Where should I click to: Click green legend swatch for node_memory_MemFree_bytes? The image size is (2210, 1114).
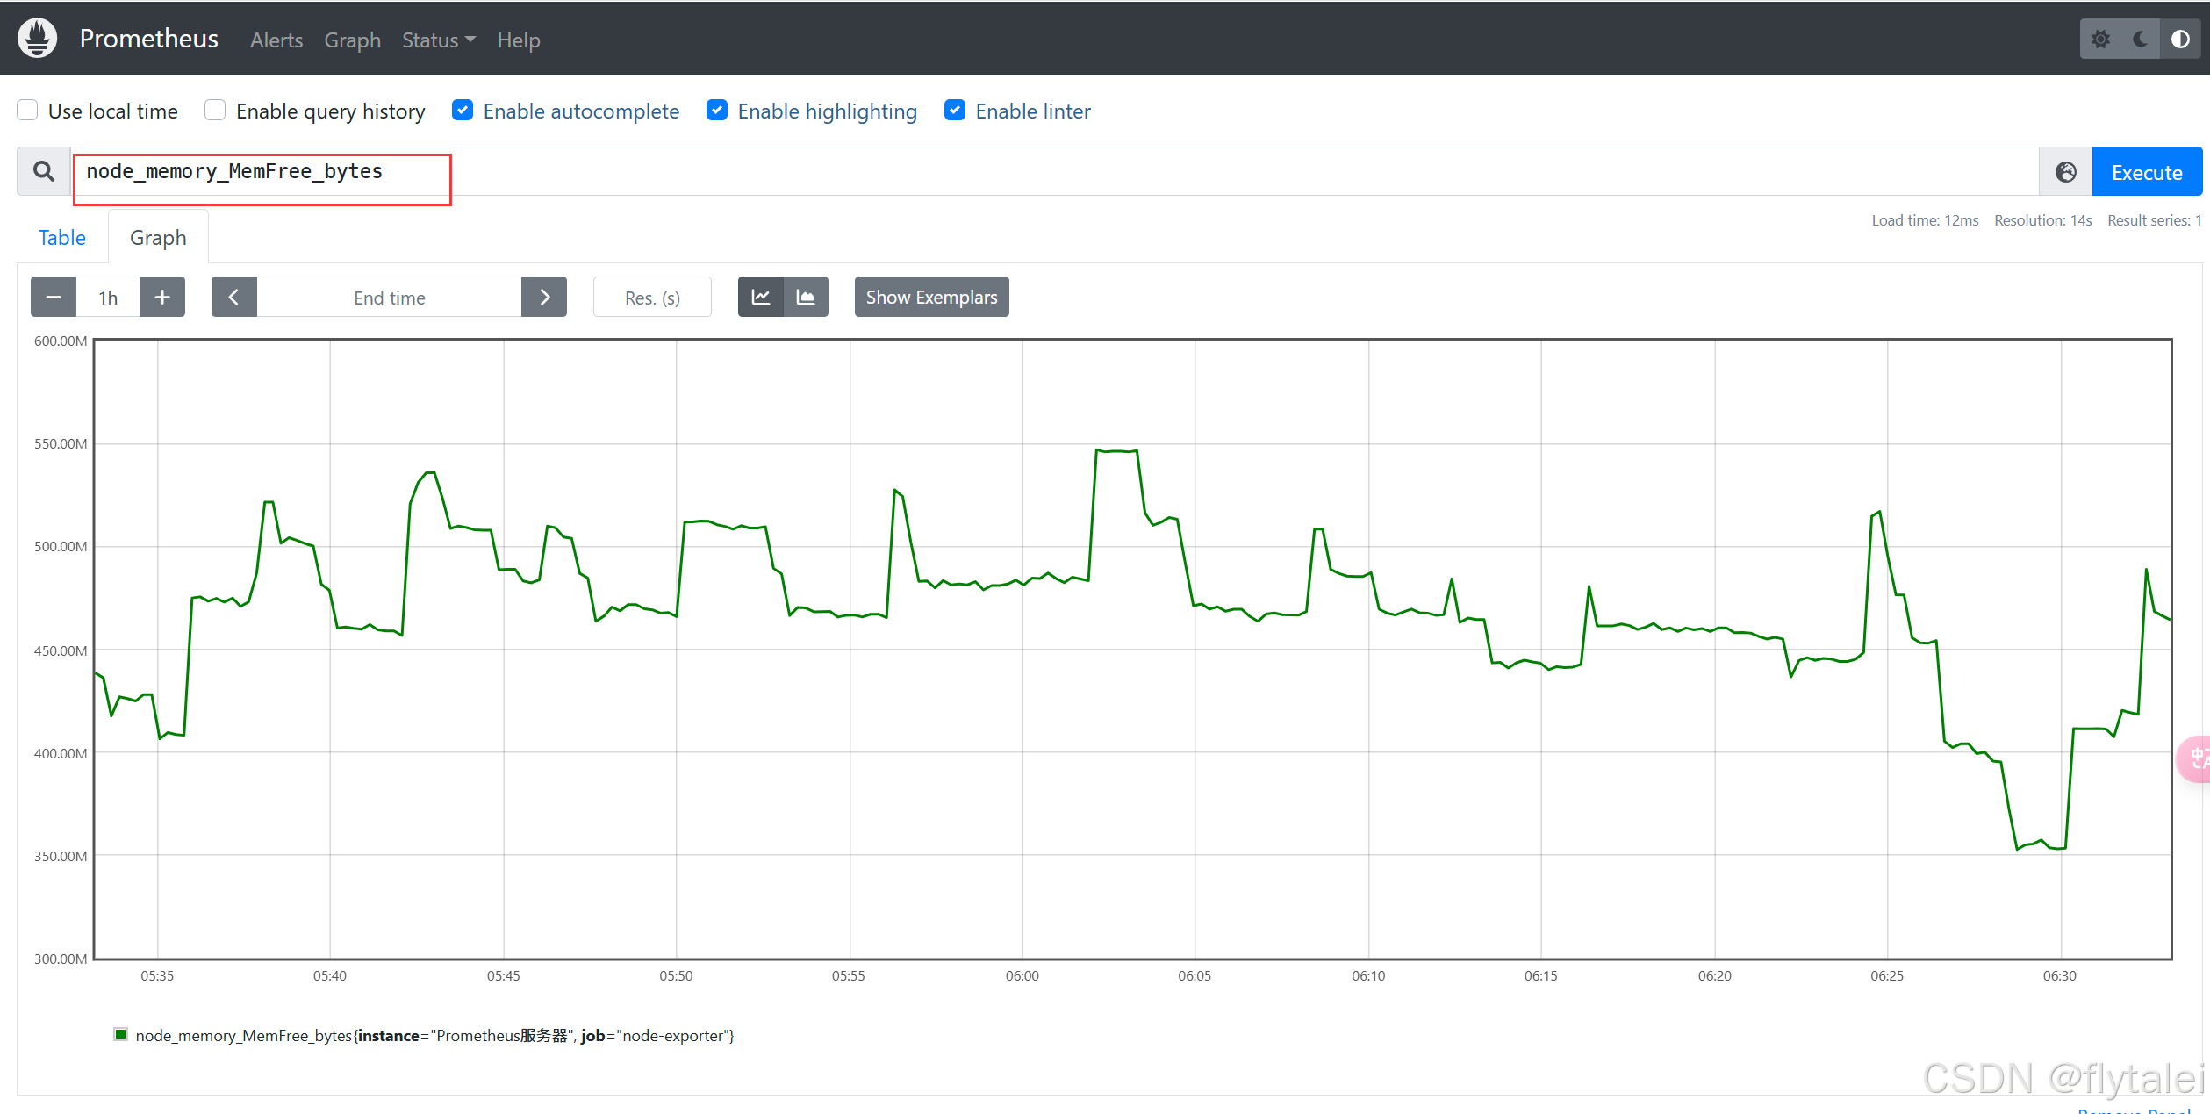tap(121, 1034)
